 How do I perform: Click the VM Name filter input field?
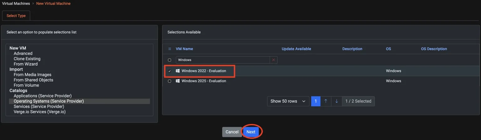[x=223, y=60]
